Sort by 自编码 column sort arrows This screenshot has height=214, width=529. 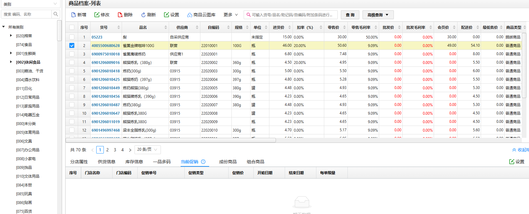(x=228, y=27)
